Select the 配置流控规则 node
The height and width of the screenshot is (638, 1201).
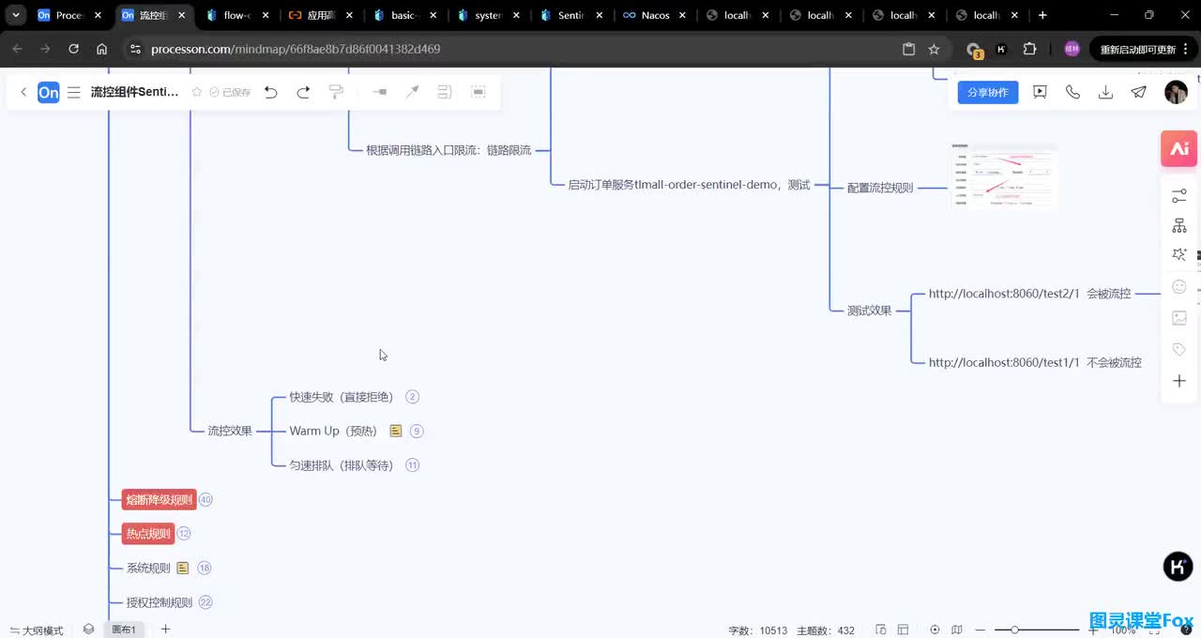point(880,188)
